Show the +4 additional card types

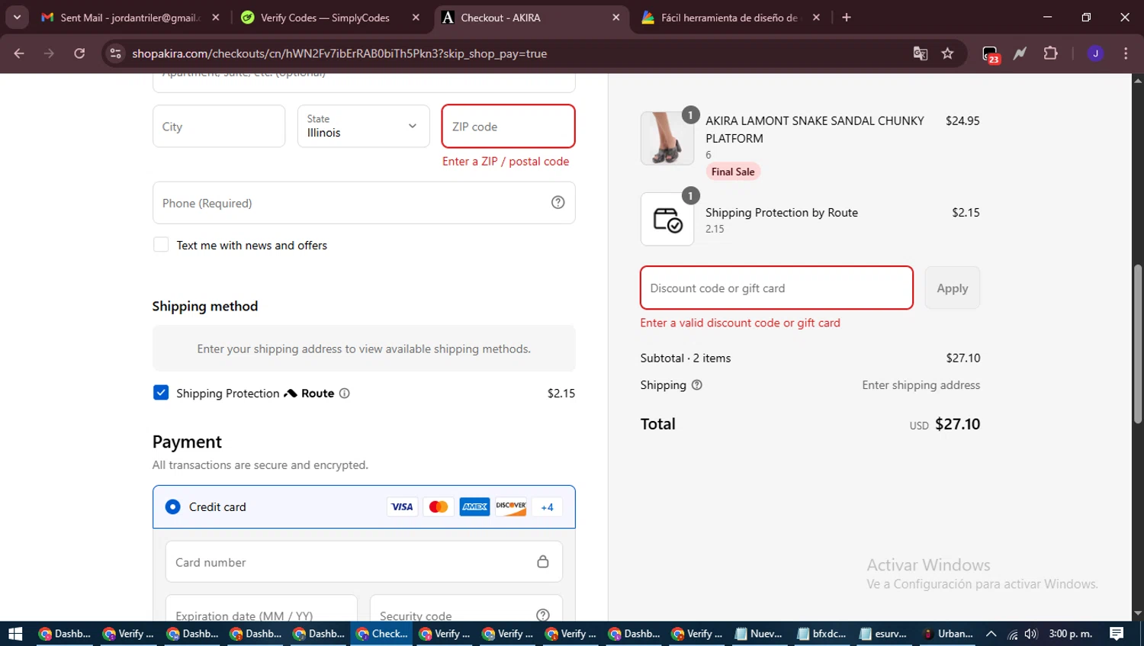pyautogui.click(x=547, y=507)
